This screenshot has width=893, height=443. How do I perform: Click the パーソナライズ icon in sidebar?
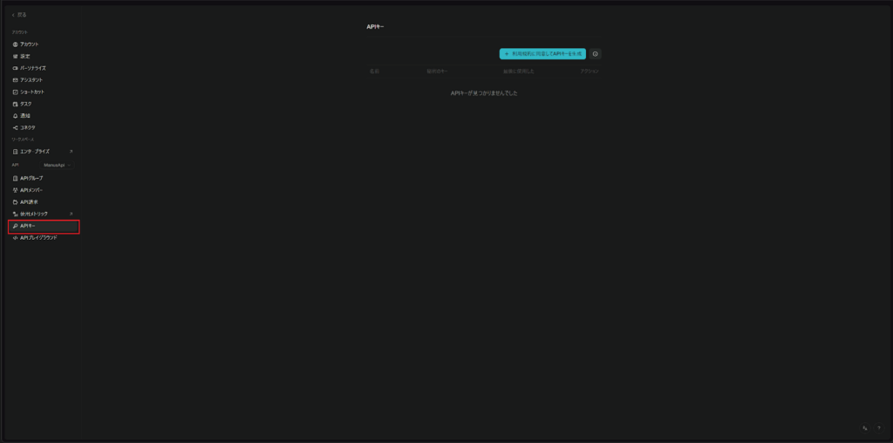[x=15, y=68]
